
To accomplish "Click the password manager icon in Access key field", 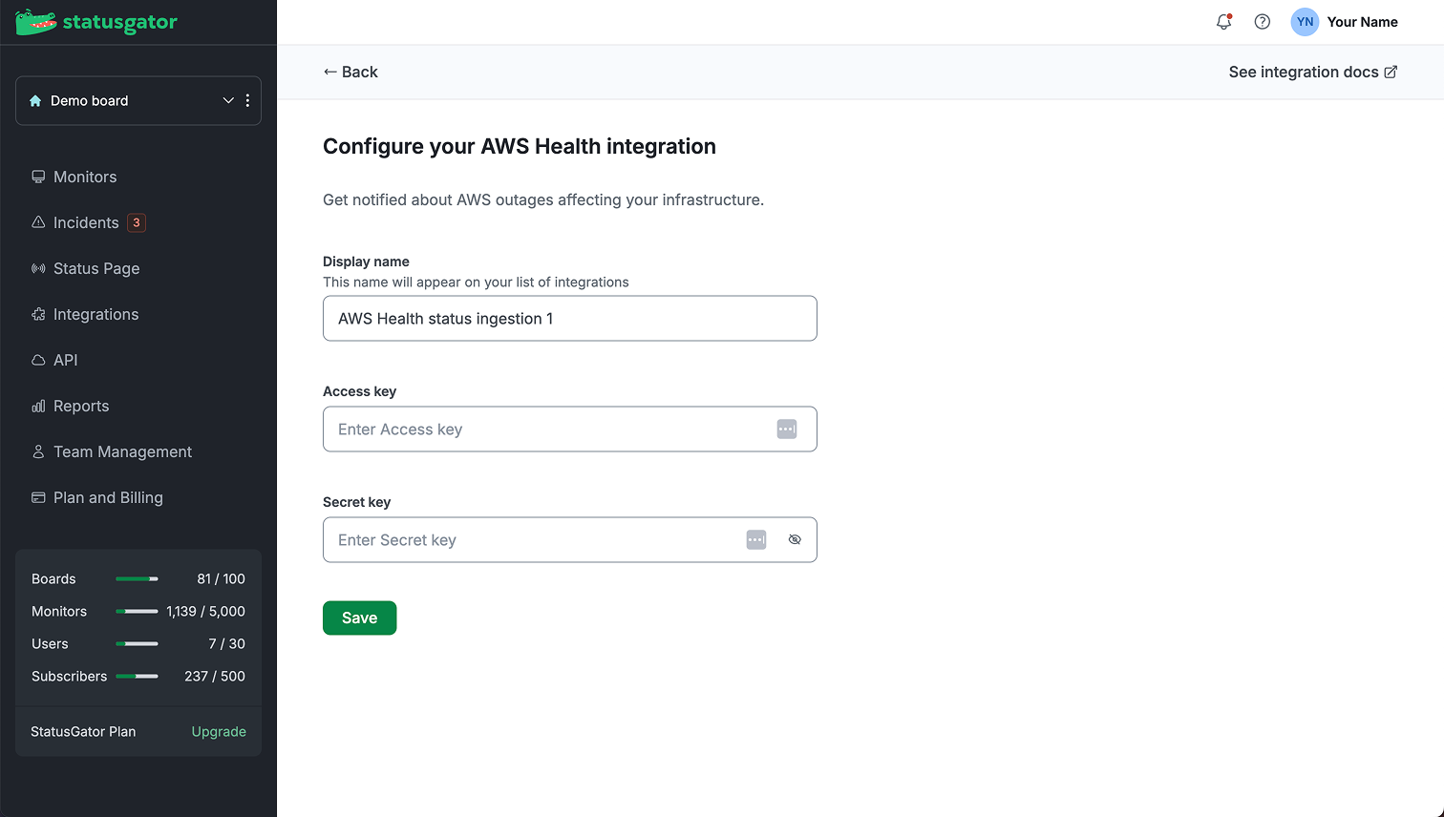I will (x=787, y=429).
